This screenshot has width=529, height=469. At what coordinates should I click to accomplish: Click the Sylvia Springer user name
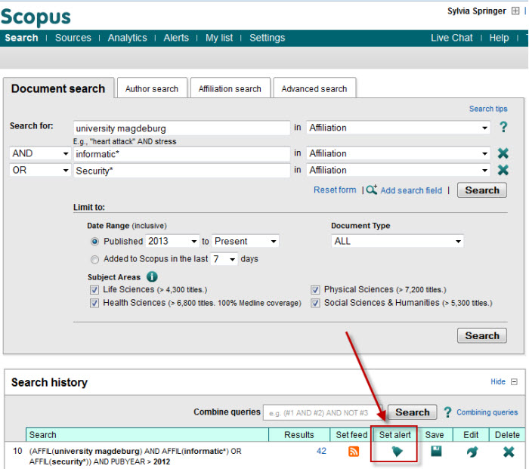point(476,11)
